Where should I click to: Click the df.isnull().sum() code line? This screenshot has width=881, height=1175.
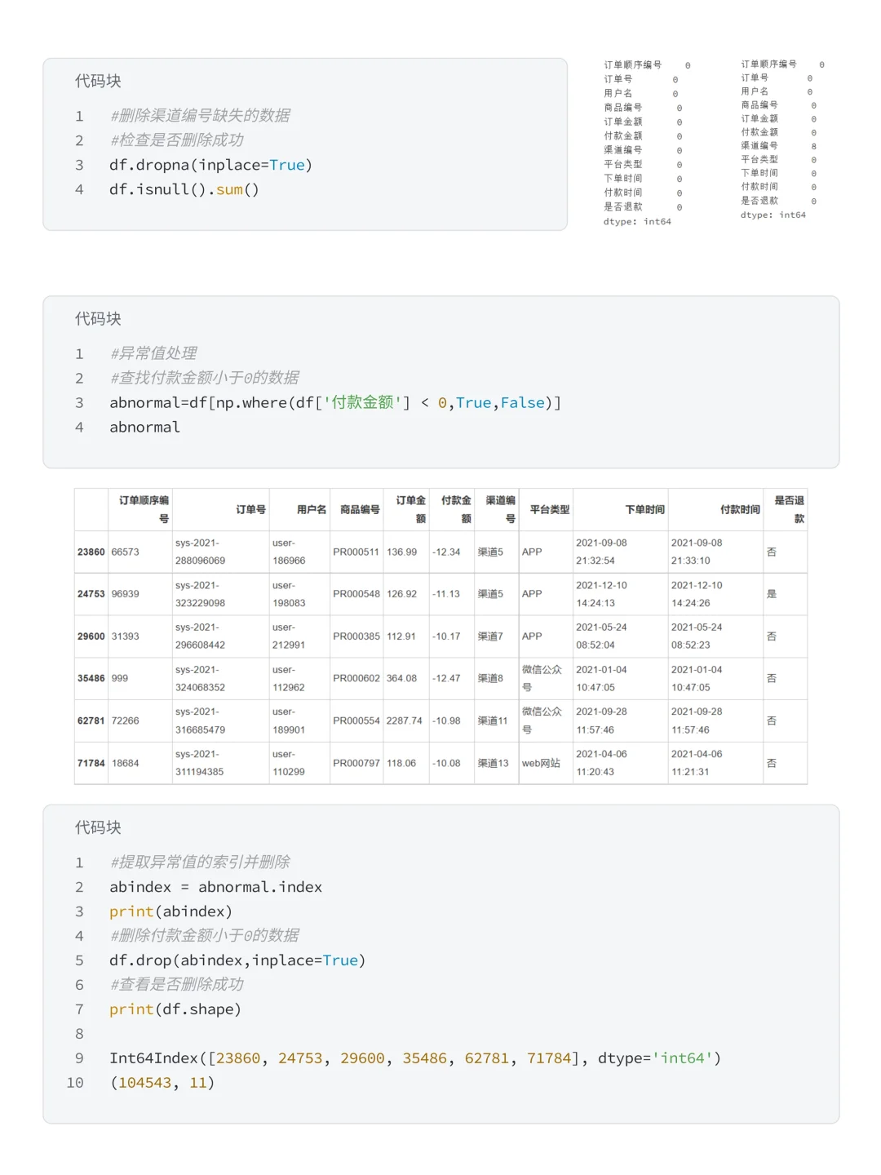click(x=184, y=190)
